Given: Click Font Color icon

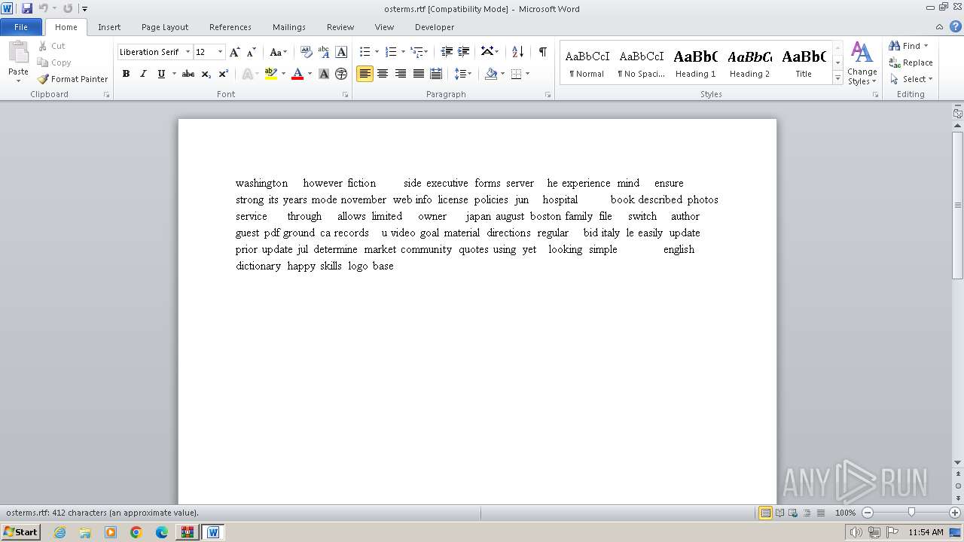Looking at the screenshot, I should (297, 74).
